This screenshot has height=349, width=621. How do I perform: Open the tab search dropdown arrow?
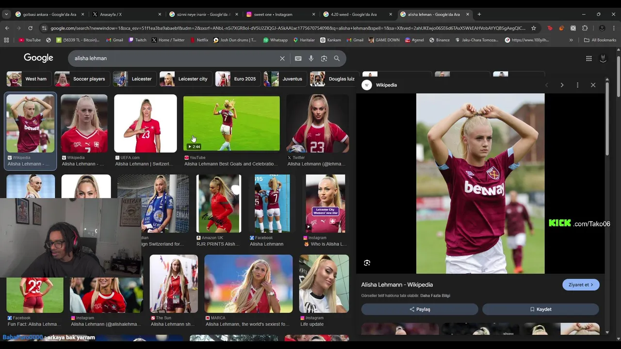point(6,15)
